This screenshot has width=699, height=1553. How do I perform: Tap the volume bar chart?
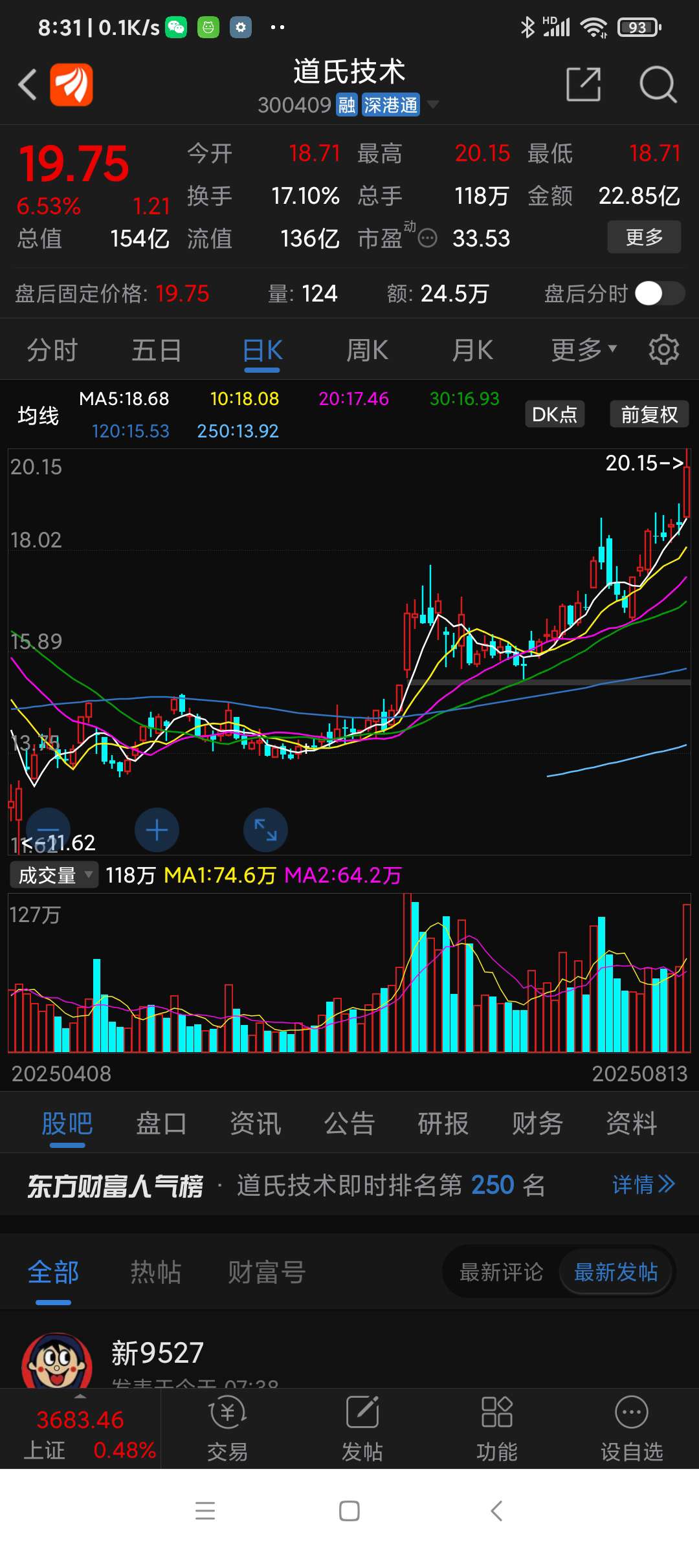[349, 973]
